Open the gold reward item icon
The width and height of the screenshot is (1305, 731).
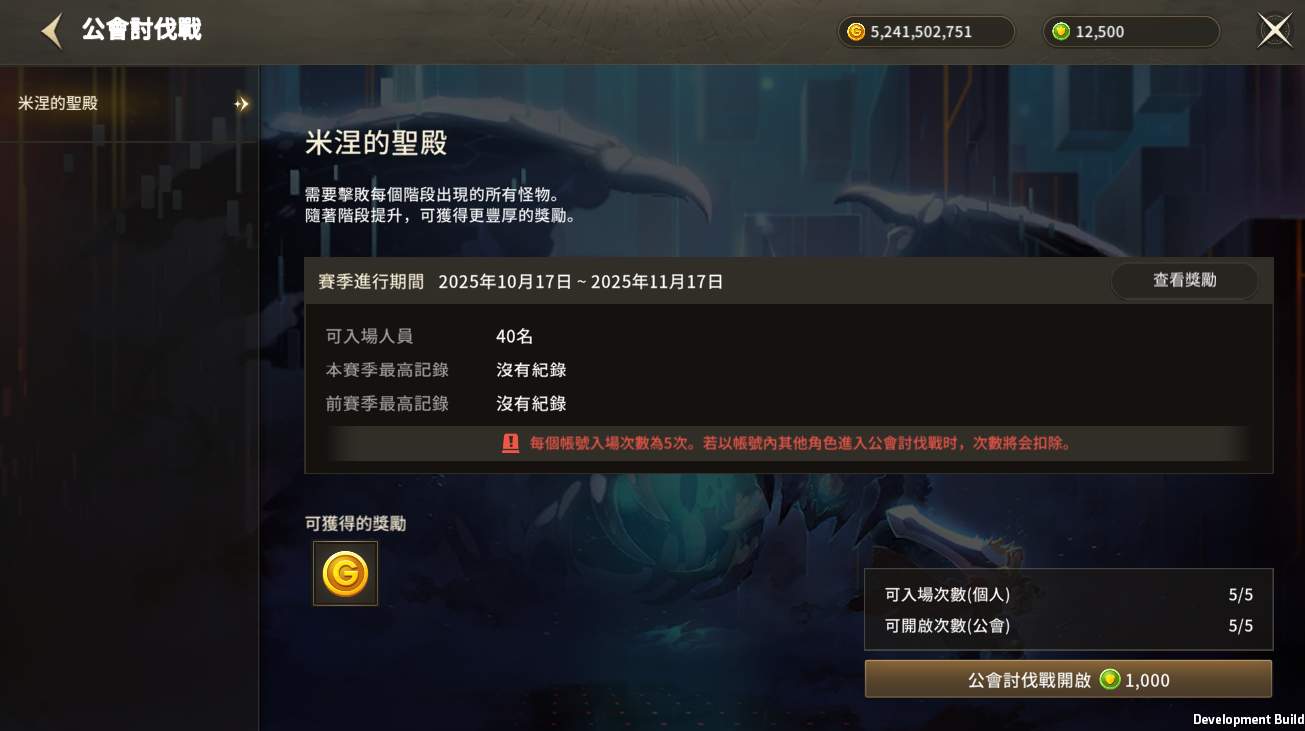[345, 573]
